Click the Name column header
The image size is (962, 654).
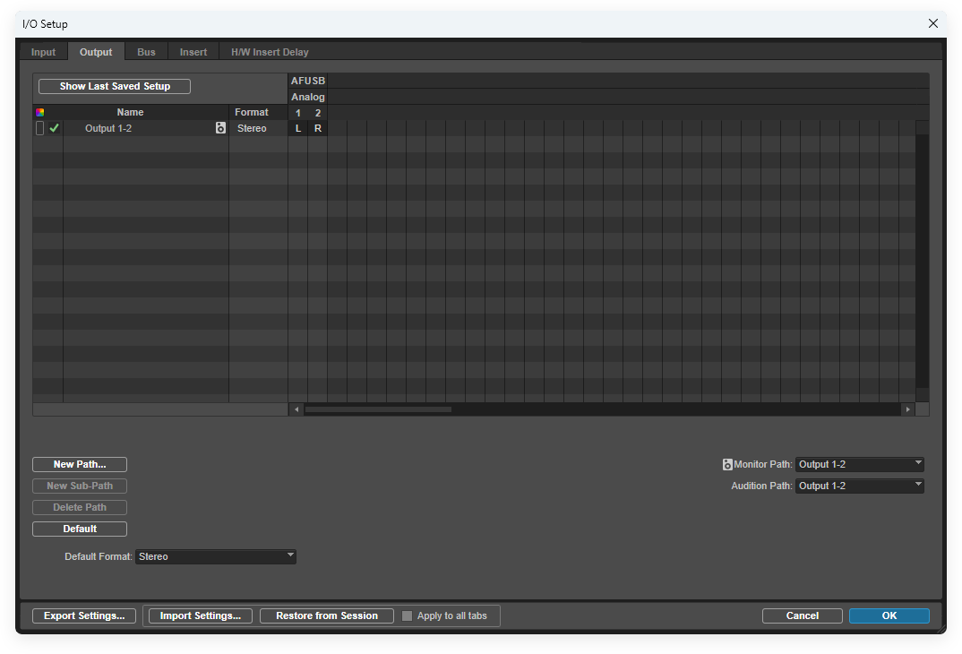[130, 112]
